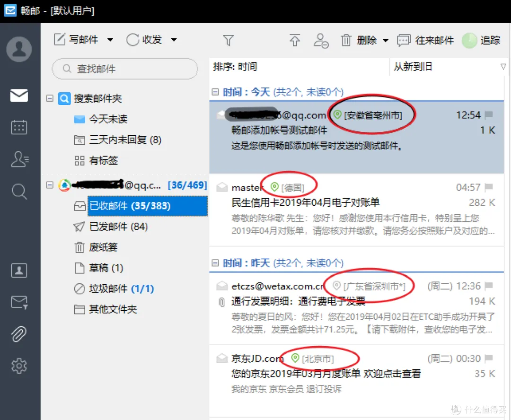Click the [北京市] location tag
Screen dimensions: 511x420
point(313,359)
